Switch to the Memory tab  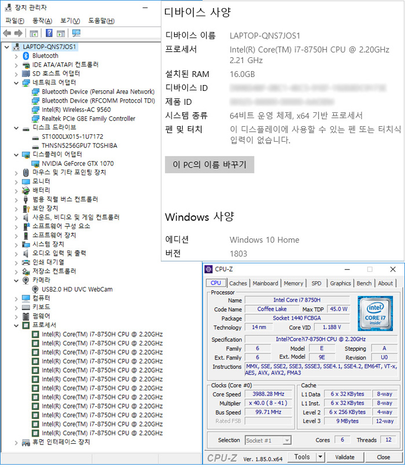(293, 283)
